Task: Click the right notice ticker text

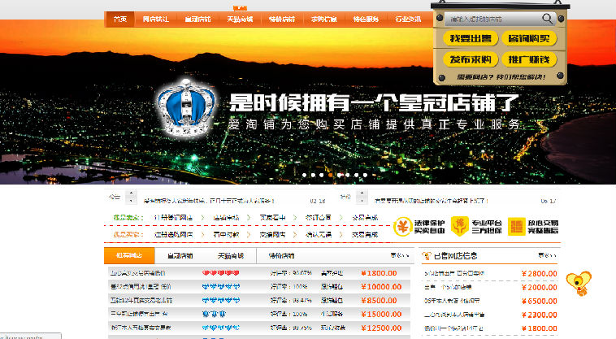Action: [x=432, y=201]
